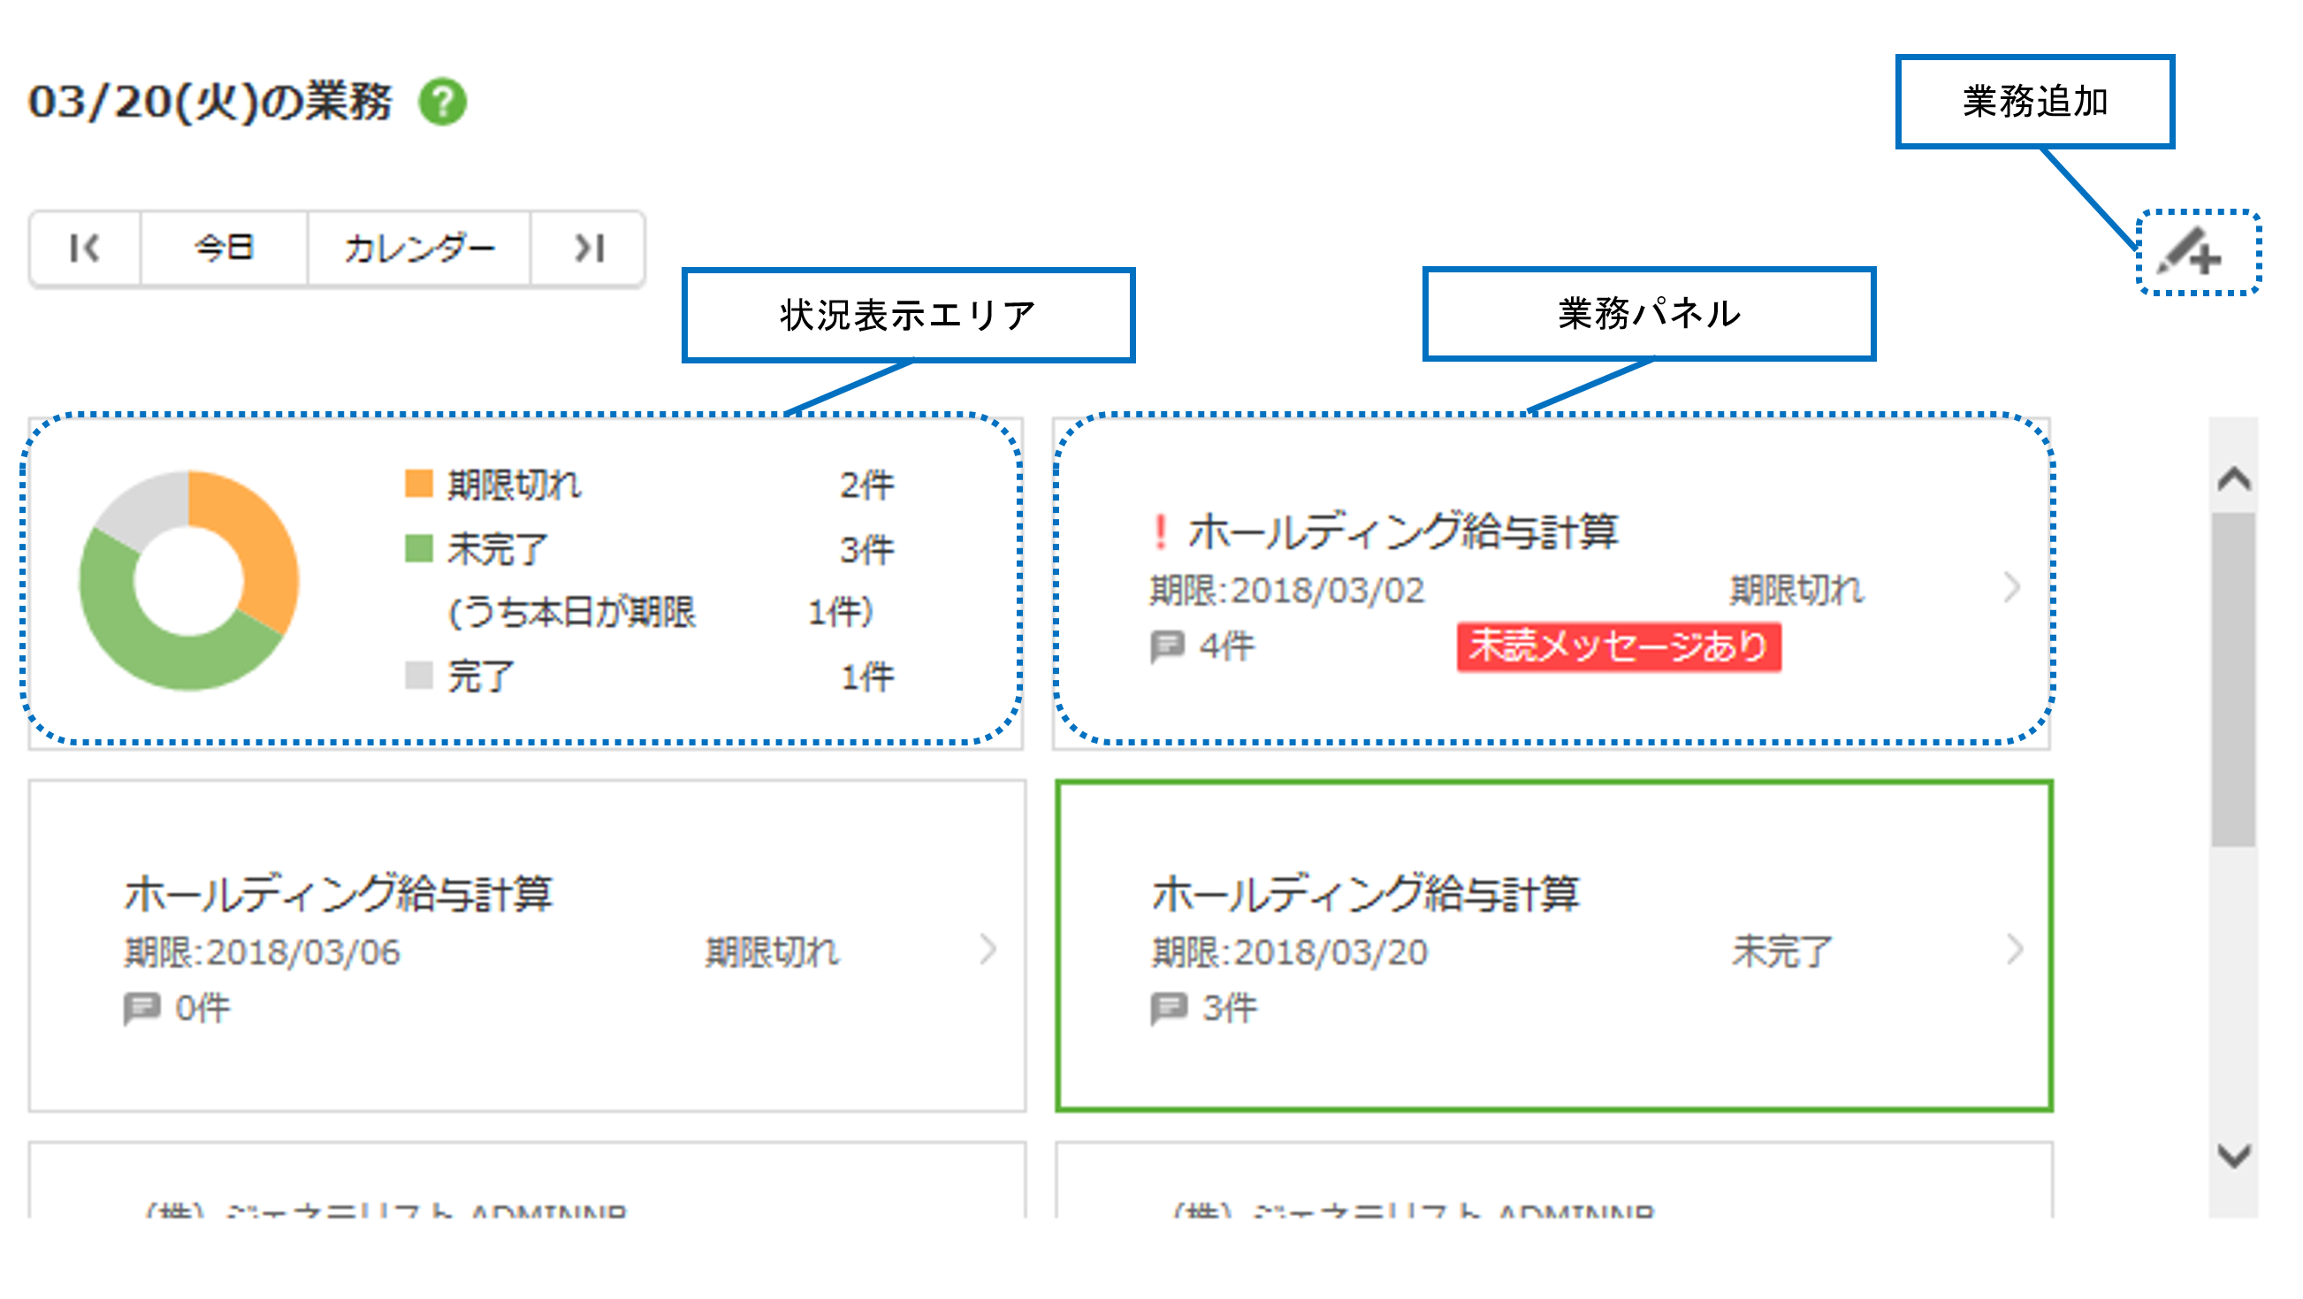Click comment icon showing 0件
This screenshot has height=1299, width=2303.
coord(141,1008)
